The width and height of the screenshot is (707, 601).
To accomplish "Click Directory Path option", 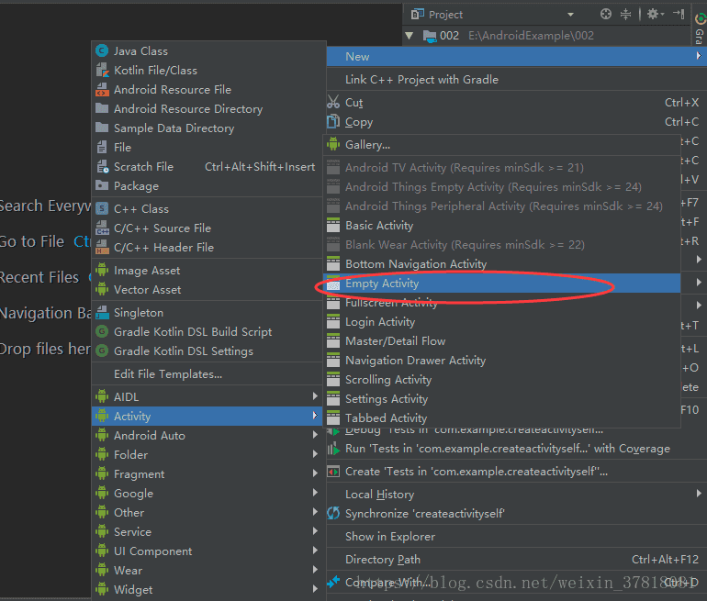I will tap(516, 559).
